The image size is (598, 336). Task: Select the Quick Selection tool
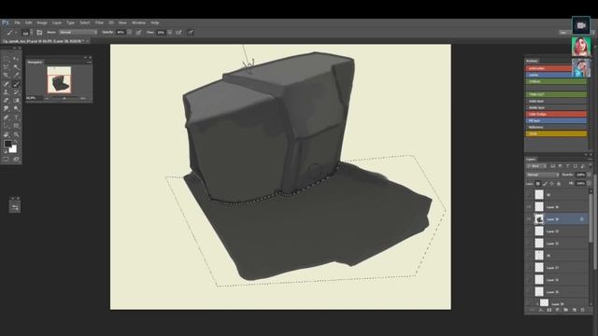(16, 66)
